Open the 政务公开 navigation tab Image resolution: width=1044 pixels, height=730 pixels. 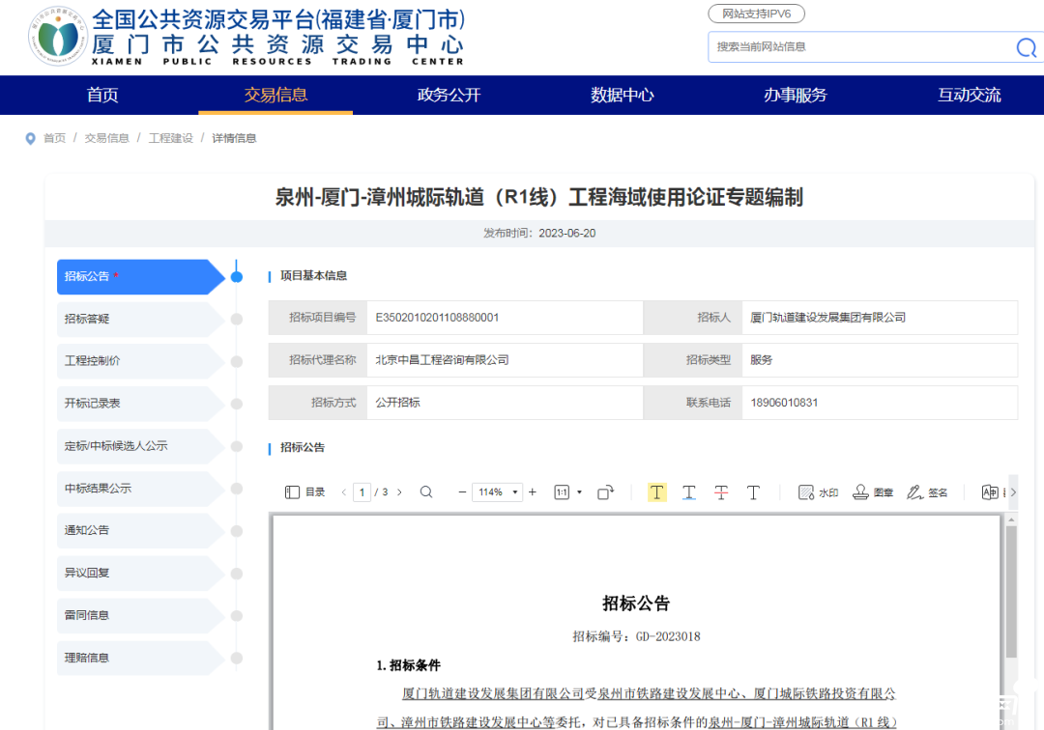[449, 95]
